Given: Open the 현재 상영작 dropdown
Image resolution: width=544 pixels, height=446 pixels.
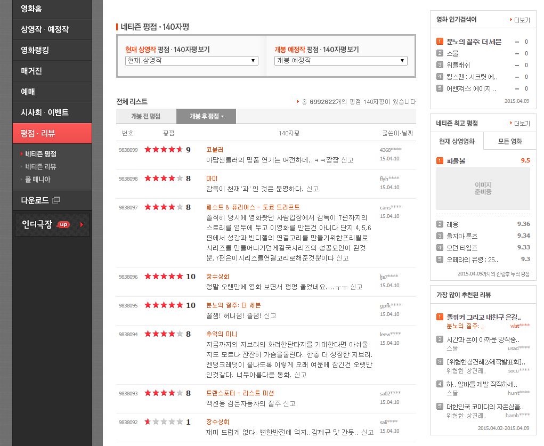Looking at the screenshot, I should [x=191, y=60].
